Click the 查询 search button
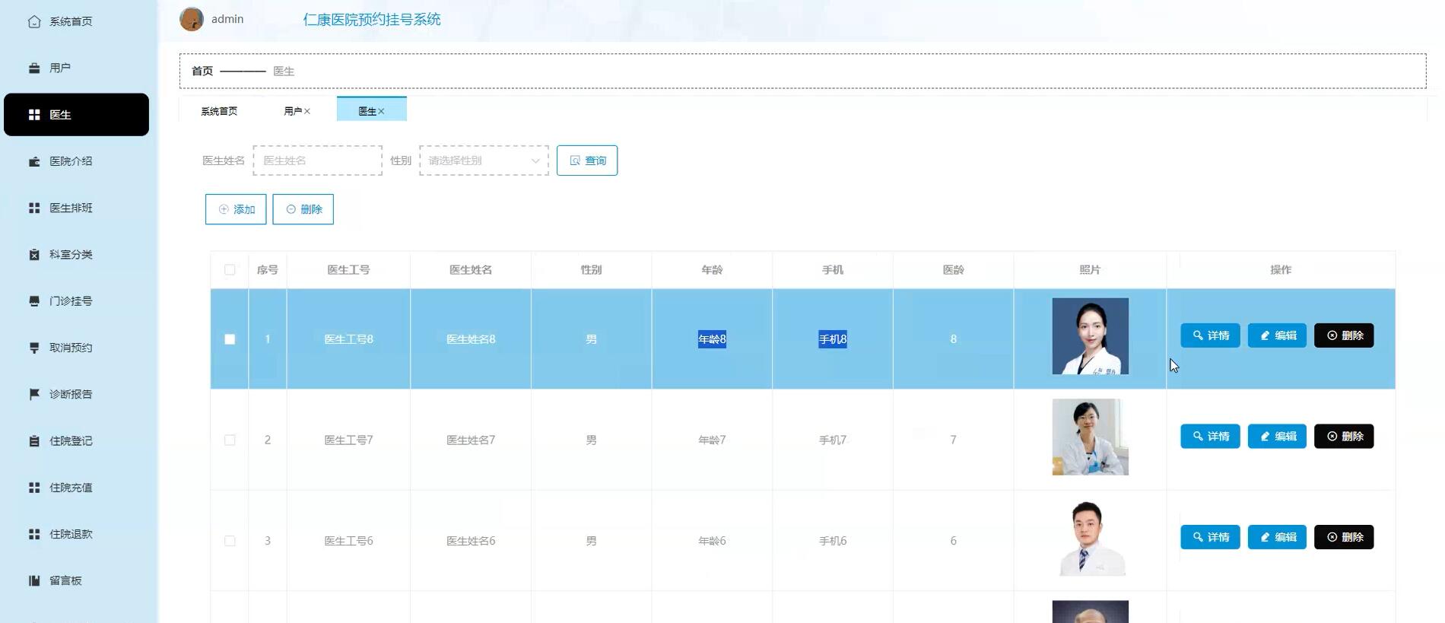The image size is (1445, 623). point(587,161)
